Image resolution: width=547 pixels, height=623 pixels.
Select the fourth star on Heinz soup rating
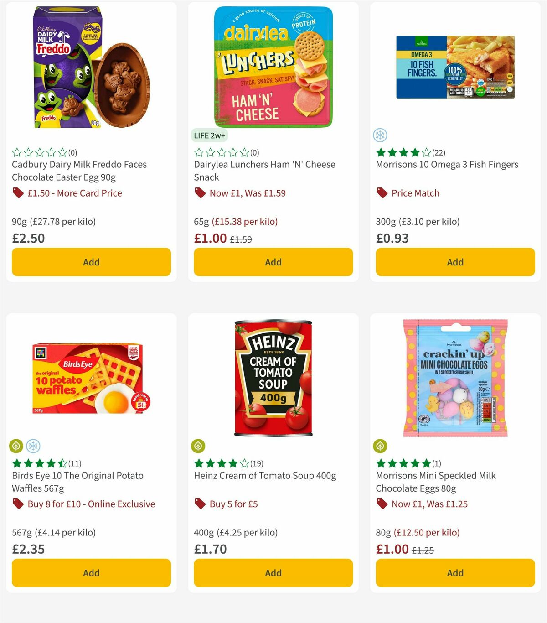point(232,463)
